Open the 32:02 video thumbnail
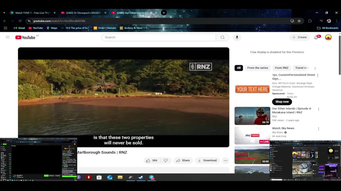This screenshot has height=191, width=341. point(252,155)
